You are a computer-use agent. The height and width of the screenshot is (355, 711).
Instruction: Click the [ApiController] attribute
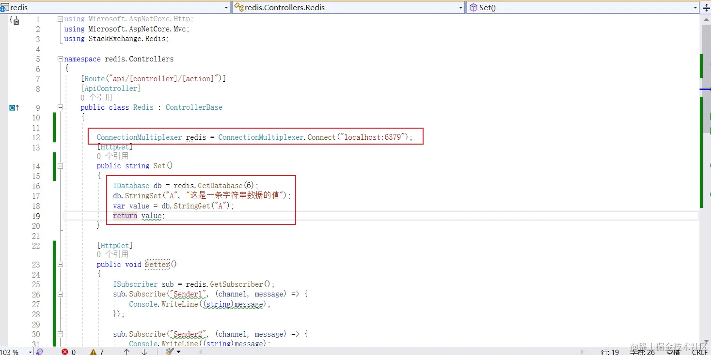(x=111, y=89)
